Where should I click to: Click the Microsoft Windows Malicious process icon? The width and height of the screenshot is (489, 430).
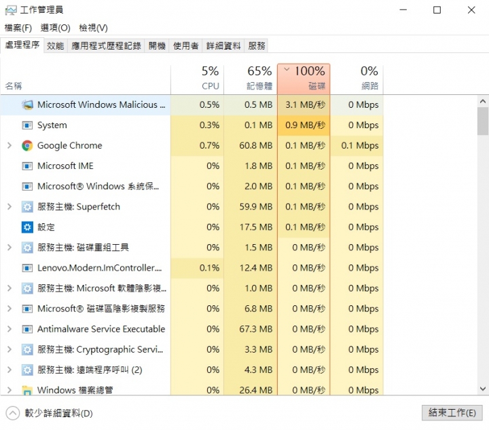[27, 105]
